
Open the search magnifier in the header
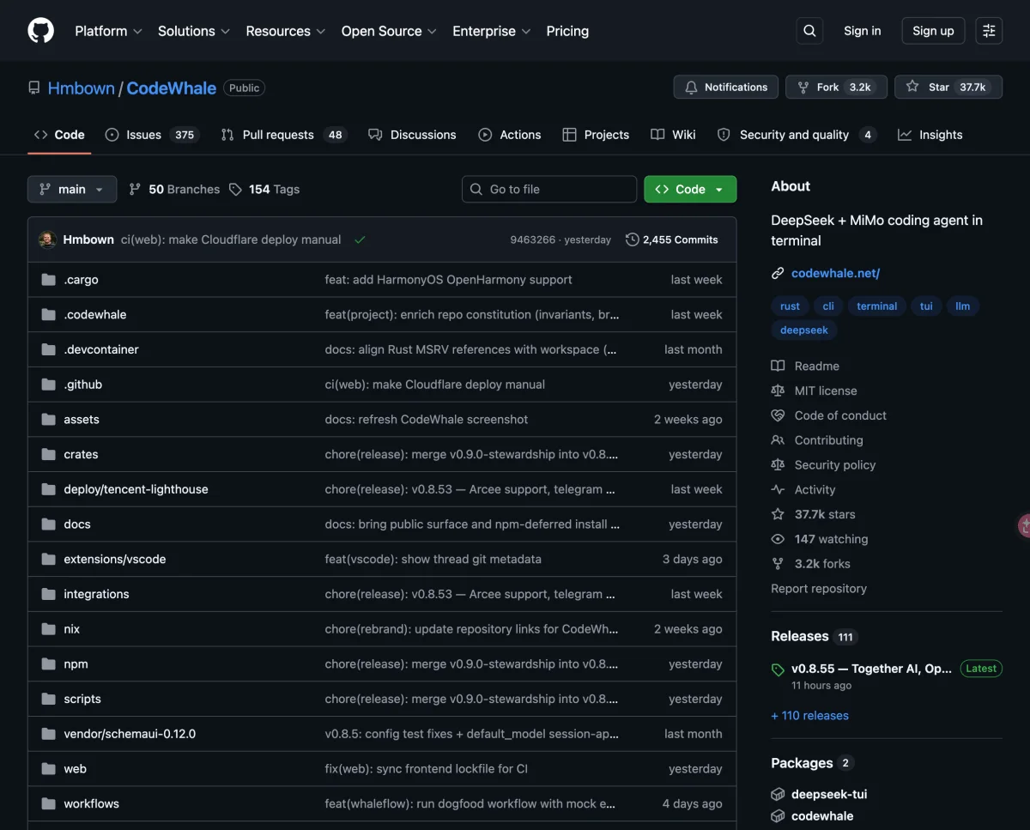pos(809,31)
